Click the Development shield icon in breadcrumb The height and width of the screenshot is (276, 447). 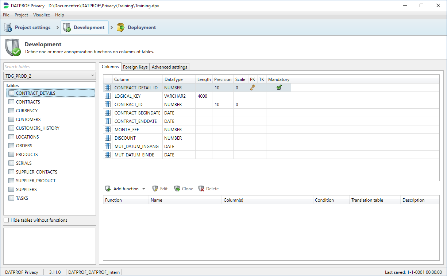tap(67, 27)
